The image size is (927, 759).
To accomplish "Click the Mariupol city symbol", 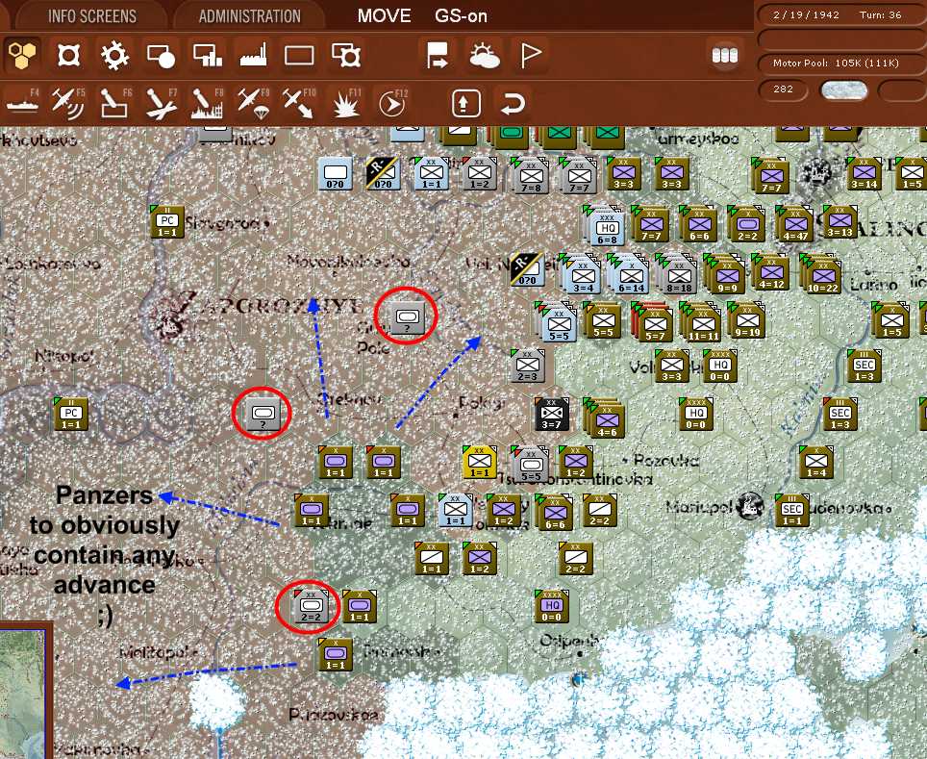I will pos(751,506).
